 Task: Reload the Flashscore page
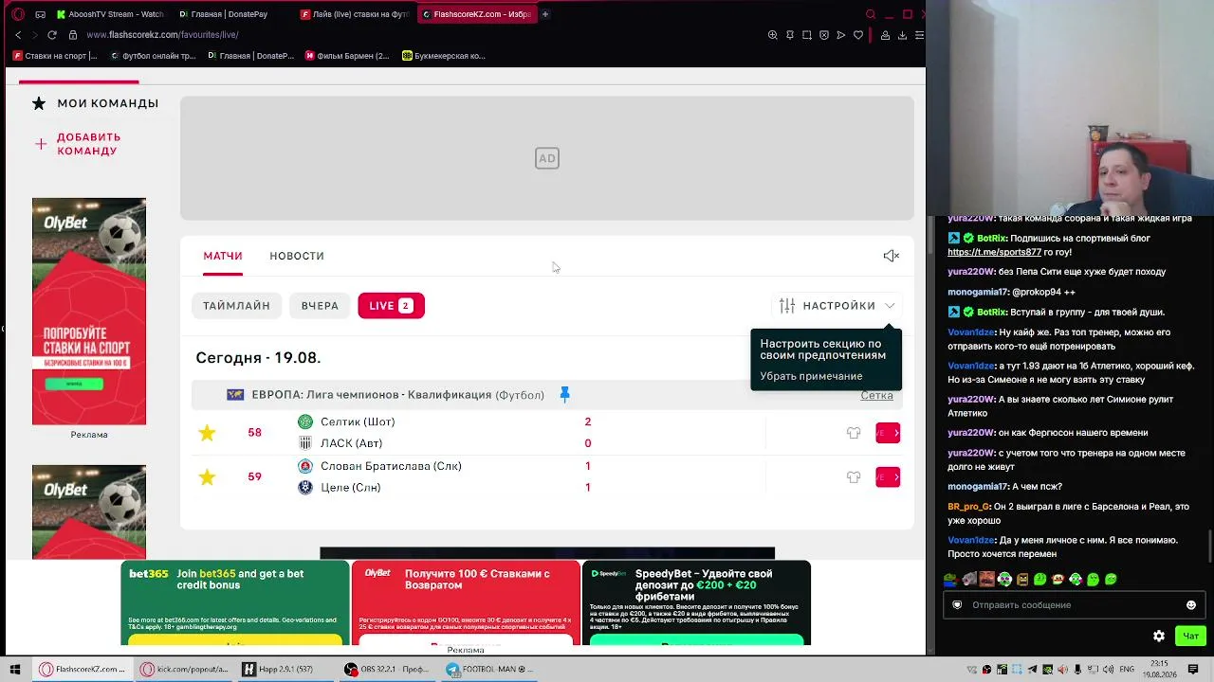pyautogui.click(x=52, y=35)
